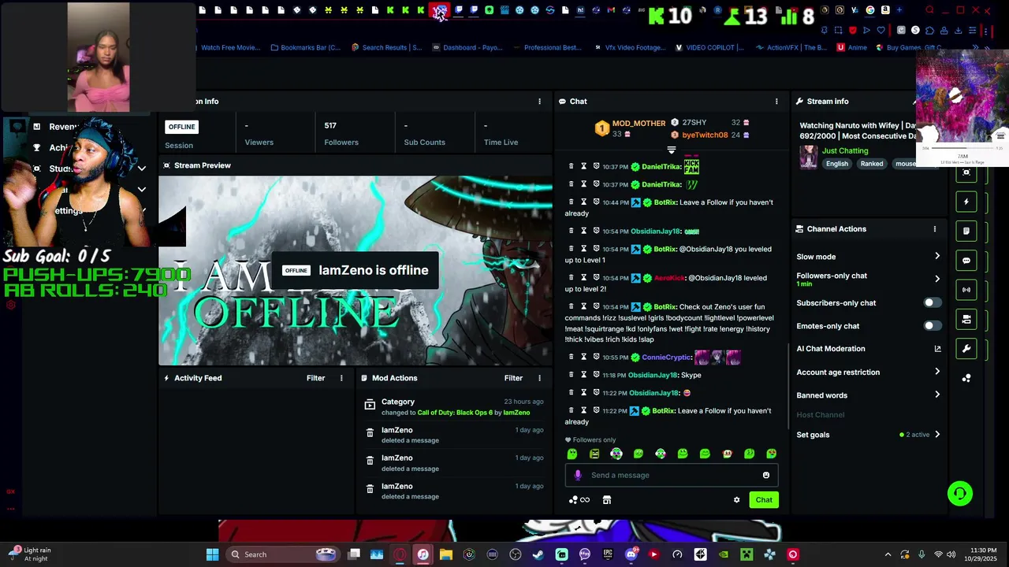The height and width of the screenshot is (567, 1009).
Task: Open Watch Free Movie bookmark
Action: click(230, 47)
